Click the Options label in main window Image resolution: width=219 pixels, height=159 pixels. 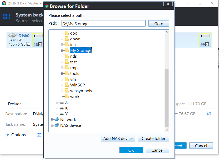(18, 135)
